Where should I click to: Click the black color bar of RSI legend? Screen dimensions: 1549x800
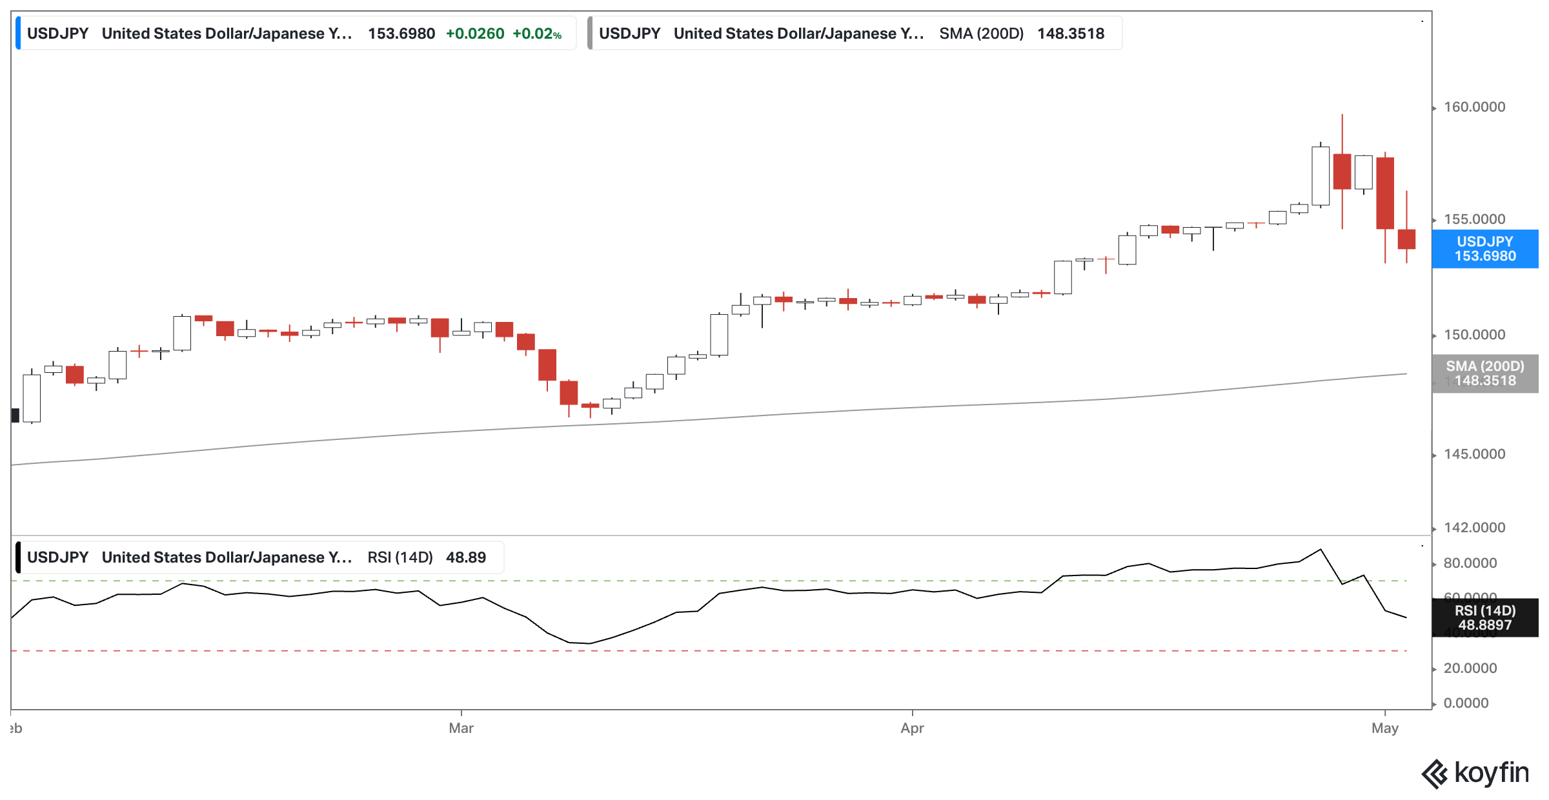(18, 557)
